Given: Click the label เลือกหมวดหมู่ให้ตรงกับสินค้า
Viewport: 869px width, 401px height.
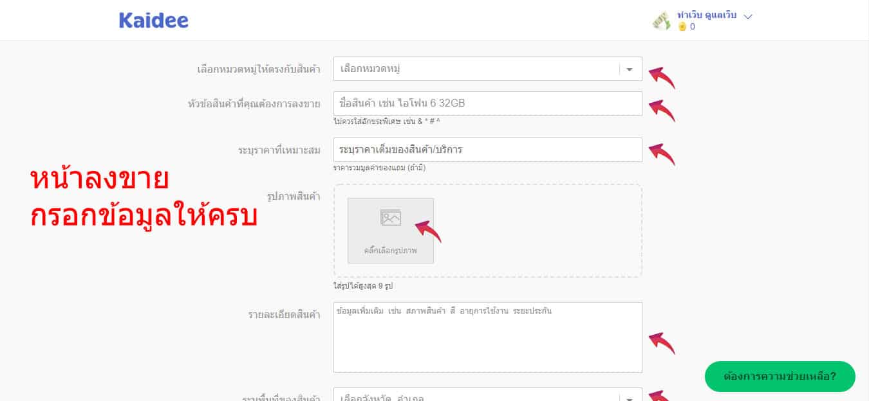Looking at the screenshot, I should tap(258, 69).
